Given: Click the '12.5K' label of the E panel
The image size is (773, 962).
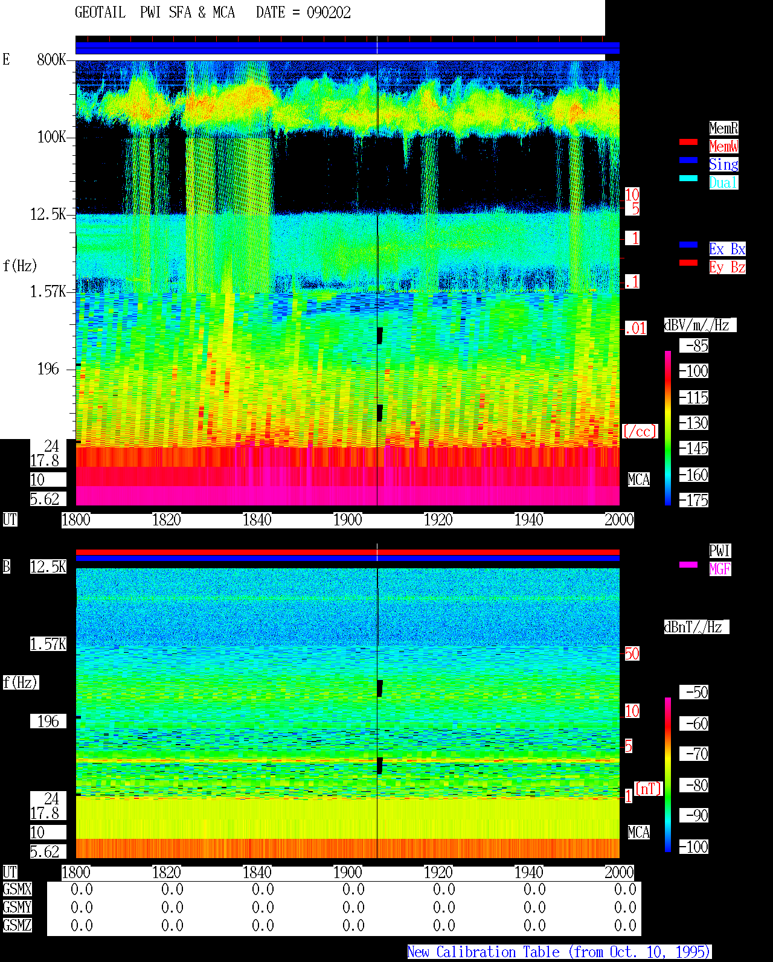Looking at the screenshot, I should coord(48,214).
